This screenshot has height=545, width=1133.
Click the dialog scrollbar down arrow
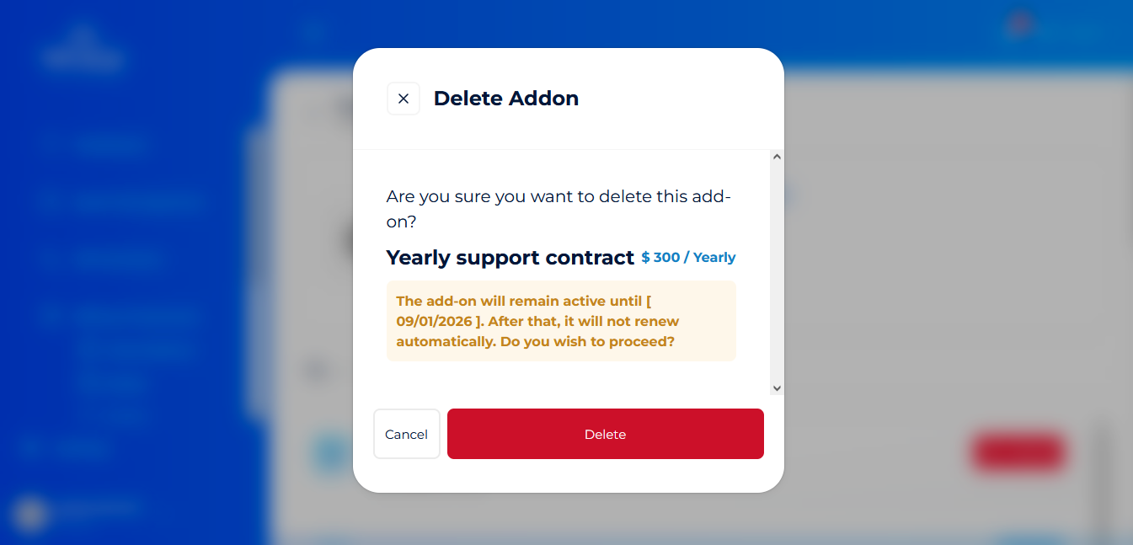[x=777, y=388]
